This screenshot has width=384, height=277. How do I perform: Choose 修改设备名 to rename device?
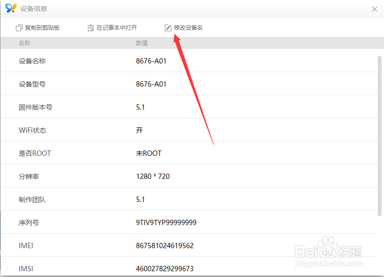(188, 28)
